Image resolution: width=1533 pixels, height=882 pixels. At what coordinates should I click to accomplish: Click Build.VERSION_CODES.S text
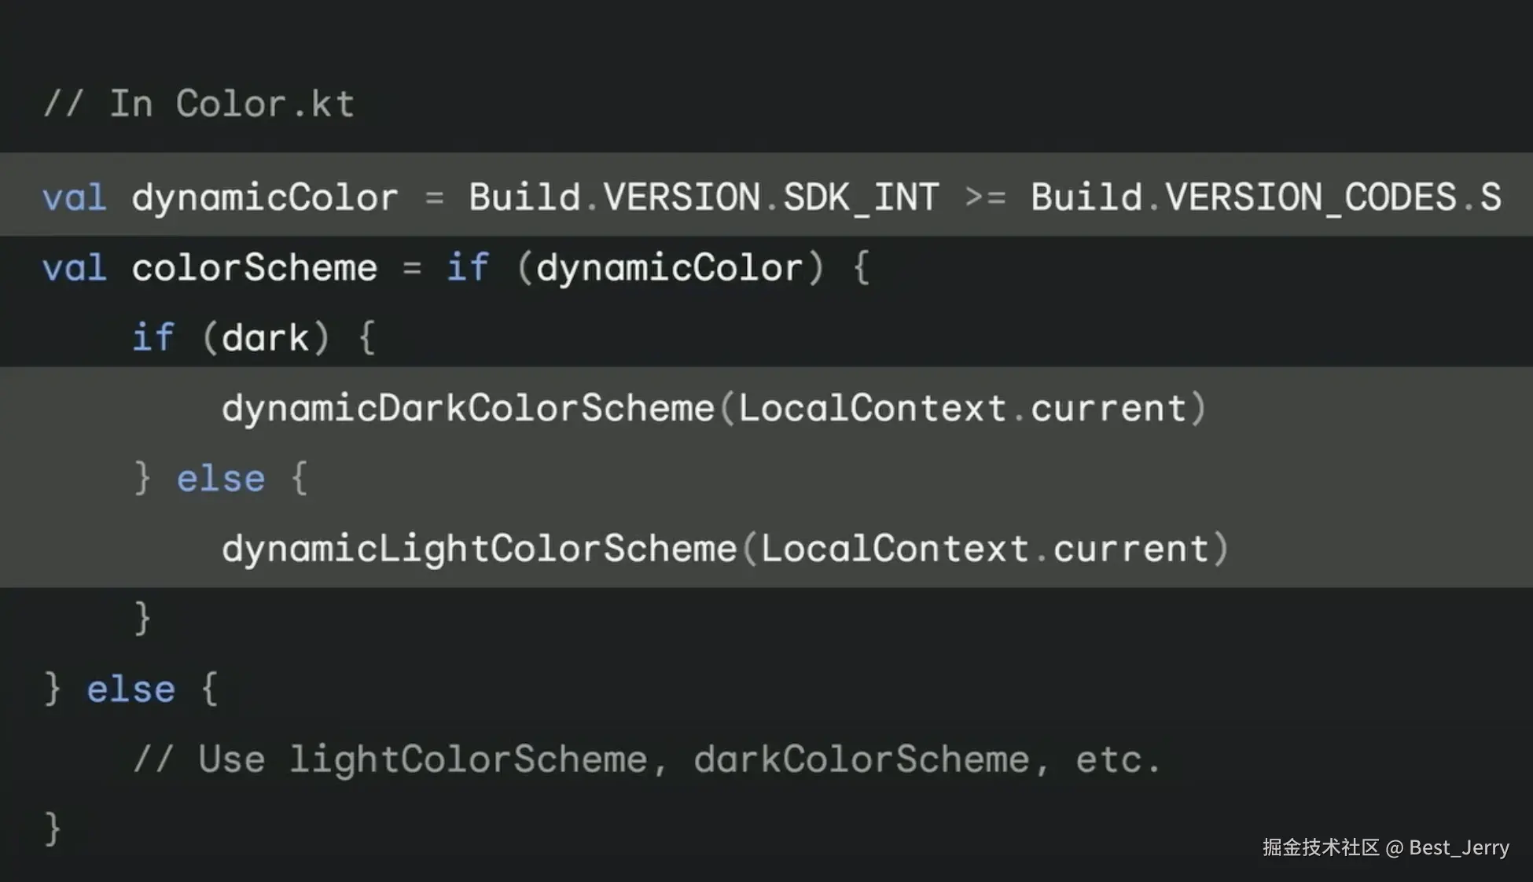1265,197
